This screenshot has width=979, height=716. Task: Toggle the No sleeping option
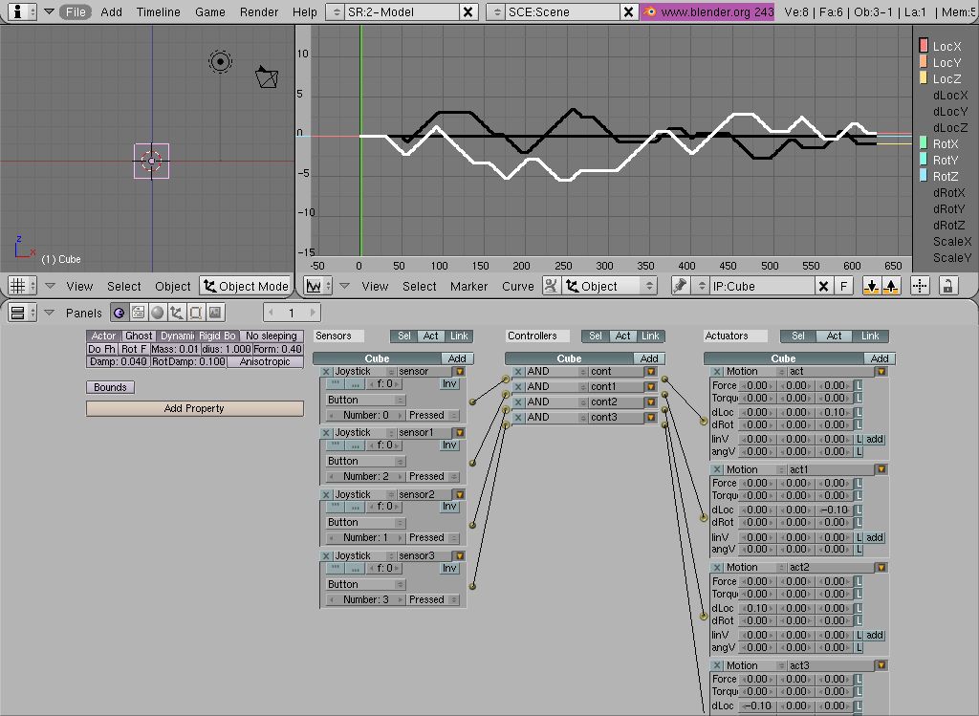pyautogui.click(x=271, y=336)
